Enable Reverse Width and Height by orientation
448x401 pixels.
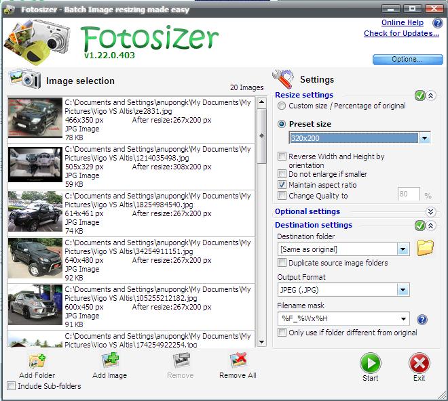282,156
